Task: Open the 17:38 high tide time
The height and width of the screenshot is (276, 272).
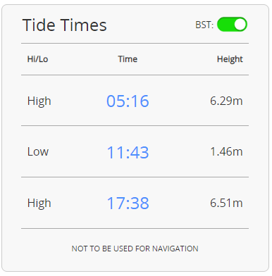Action: [128, 203]
